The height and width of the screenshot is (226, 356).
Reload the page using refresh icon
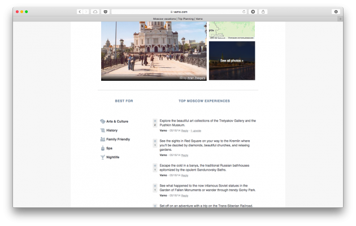(x=244, y=11)
